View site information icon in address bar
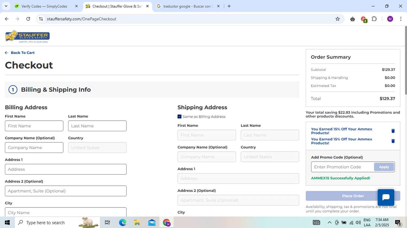This screenshot has width=407, height=228. 41,19
